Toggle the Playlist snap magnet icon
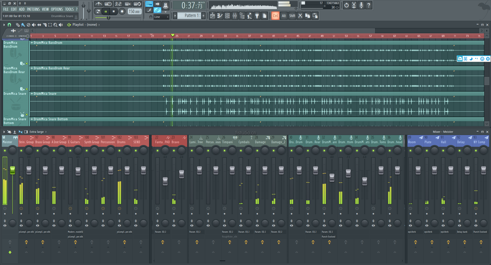This screenshot has width=491, height=265. (9, 25)
